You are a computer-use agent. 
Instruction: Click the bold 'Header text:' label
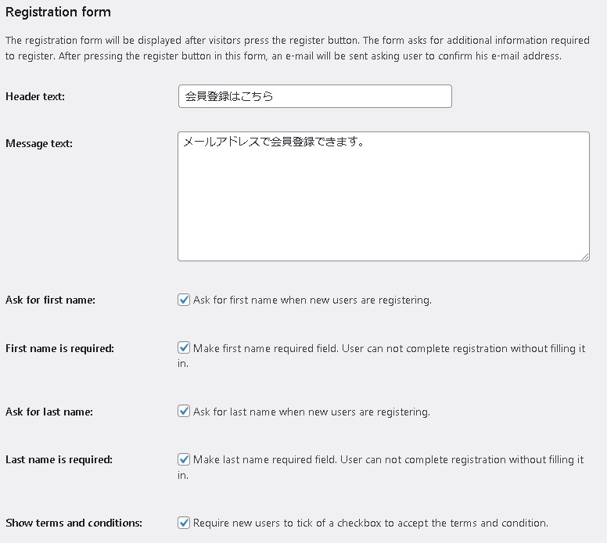pyautogui.click(x=35, y=96)
